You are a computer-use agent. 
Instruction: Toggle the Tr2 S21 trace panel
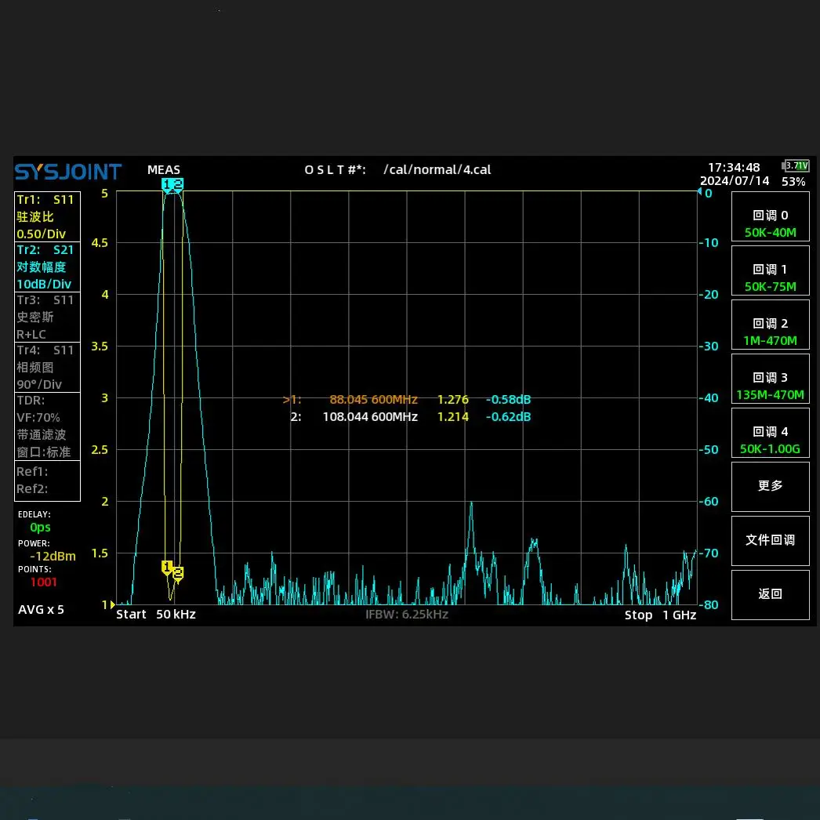(x=47, y=267)
